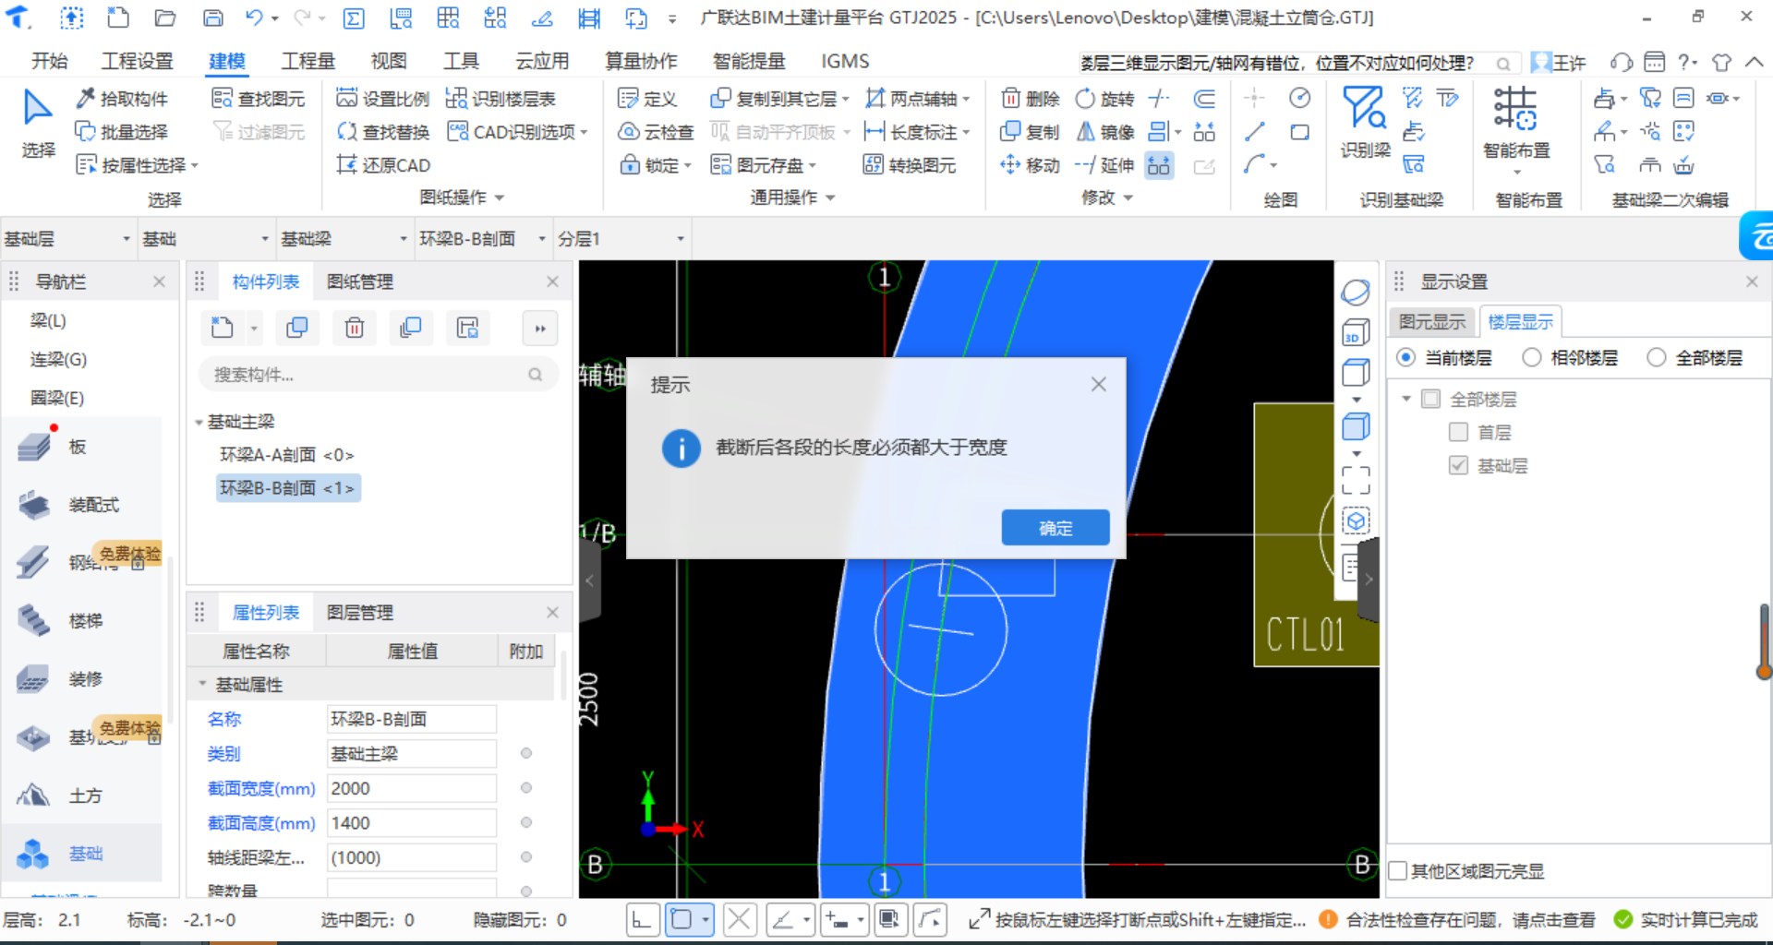Click the 设置比例 button
This screenshot has width=1773, height=945.
click(x=383, y=99)
